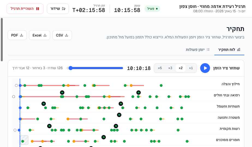Open the יומן פעולות tab
The image size is (252, 147).
(198, 50)
